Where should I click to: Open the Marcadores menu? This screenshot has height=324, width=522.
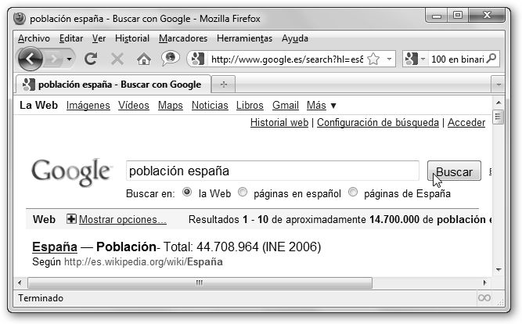pos(182,38)
